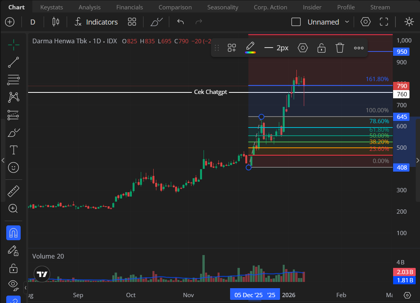420x303 pixels.
Task: Open the Financials tab
Action: point(129,7)
